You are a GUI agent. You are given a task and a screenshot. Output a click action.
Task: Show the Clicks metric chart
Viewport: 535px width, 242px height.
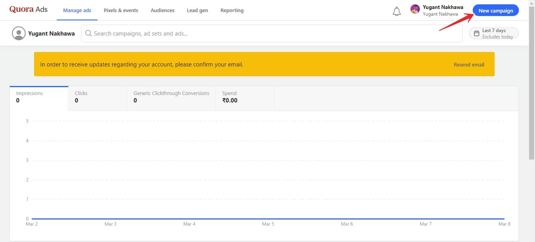coord(98,98)
